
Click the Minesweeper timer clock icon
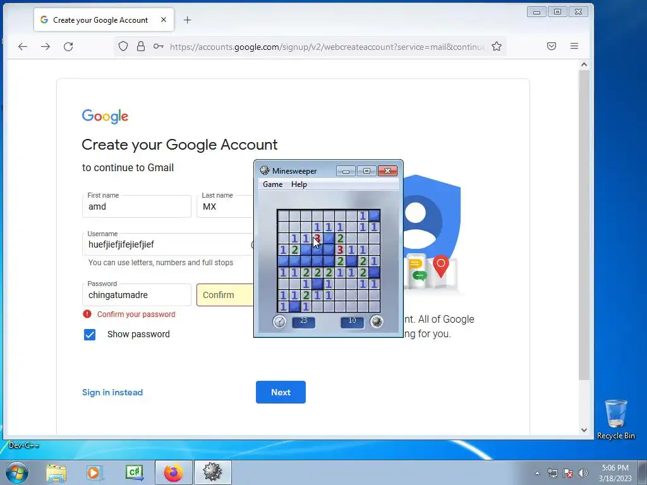coord(279,321)
